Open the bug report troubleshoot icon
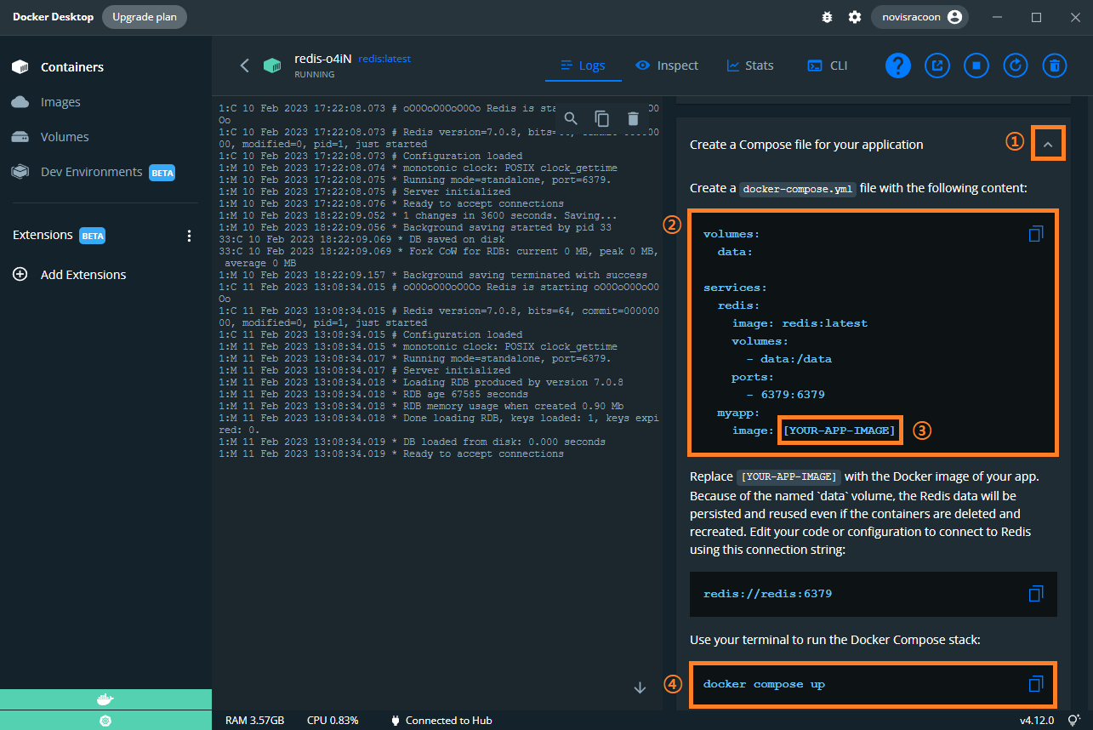This screenshot has height=730, width=1093. pyautogui.click(x=827, y=17)
